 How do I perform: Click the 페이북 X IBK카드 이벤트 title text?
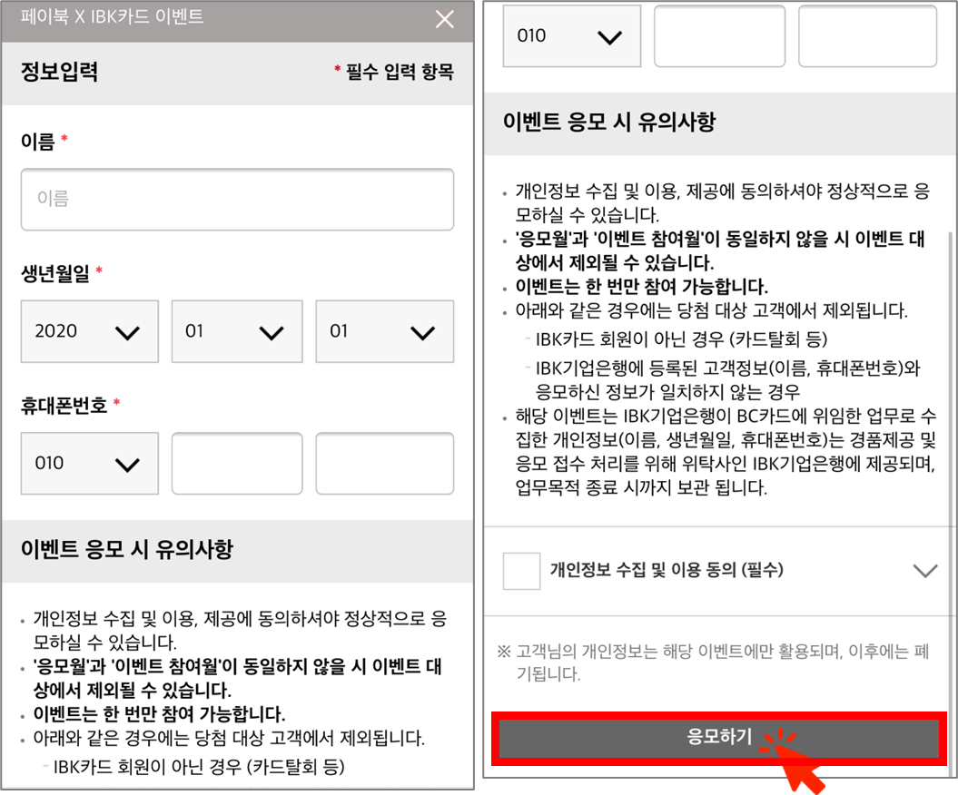pos(112,16)
